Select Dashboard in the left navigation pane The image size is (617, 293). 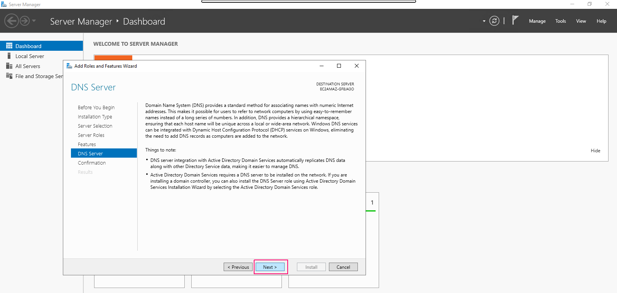[x=41, y=46]
